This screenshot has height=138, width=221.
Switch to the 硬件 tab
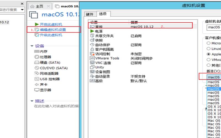tap(90, 14)
